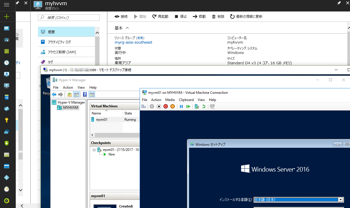Open resource group myrg-asia-southeast link
Screen dimensions: 350x208
click(133, 42)
